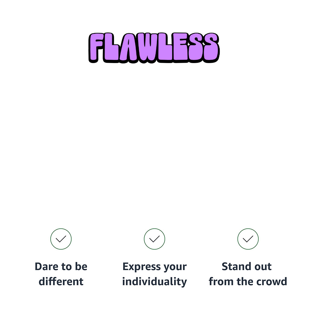Click the word "different"
309x309 pixels.
[x=61, y=282]
